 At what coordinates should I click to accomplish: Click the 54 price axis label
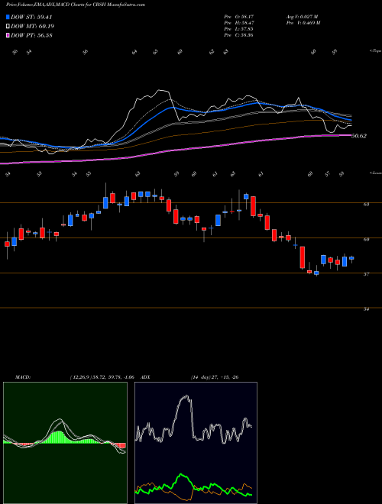click(366, 309)
